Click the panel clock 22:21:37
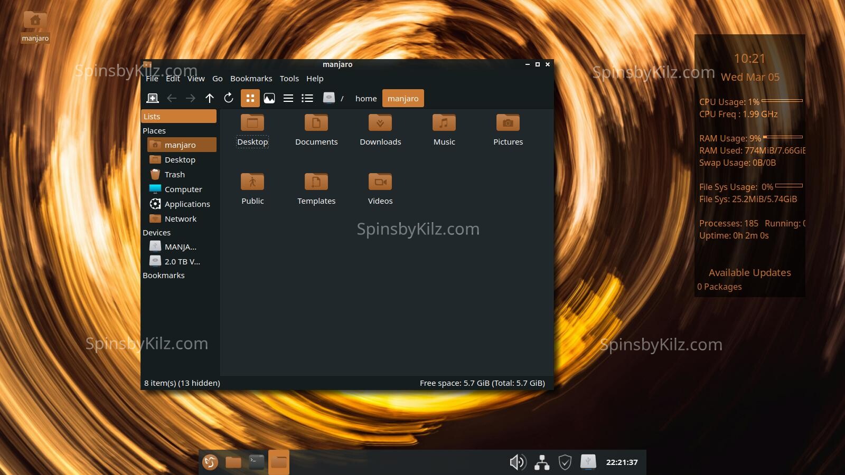 pos(622,462)
